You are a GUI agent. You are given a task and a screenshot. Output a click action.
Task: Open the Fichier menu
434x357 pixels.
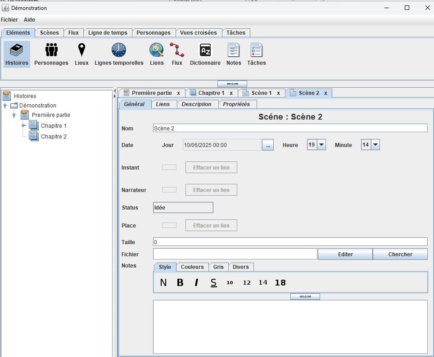click(9, 19)
